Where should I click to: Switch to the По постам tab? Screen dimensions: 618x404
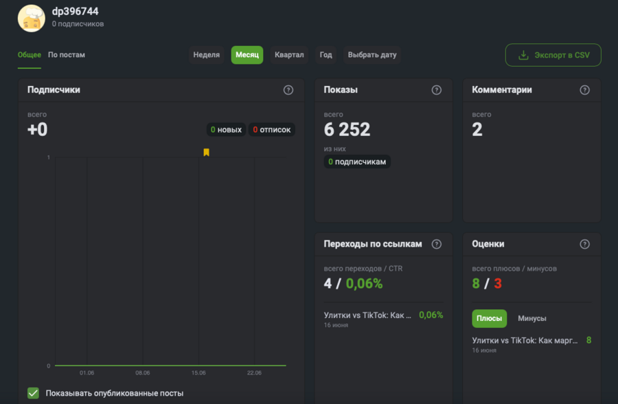coord(67,55)
